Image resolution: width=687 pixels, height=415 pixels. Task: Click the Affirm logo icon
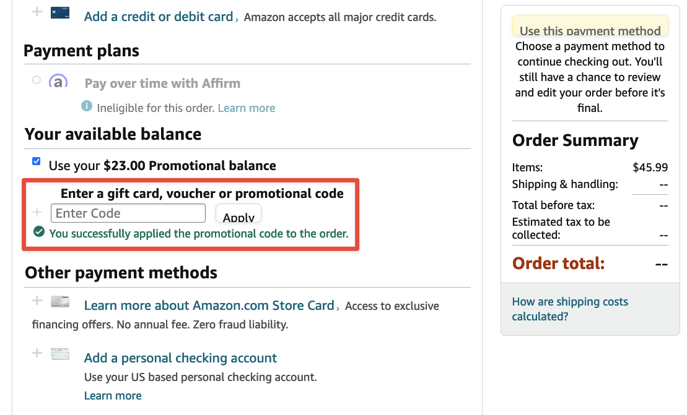58,81
